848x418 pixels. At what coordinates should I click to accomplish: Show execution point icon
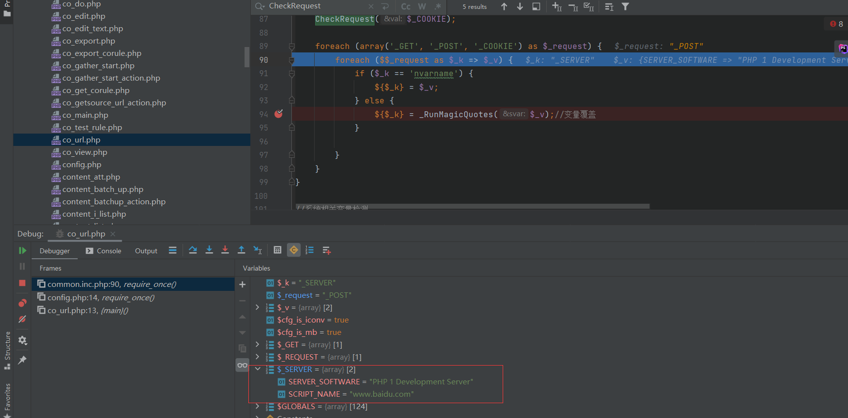pos(173,250)
